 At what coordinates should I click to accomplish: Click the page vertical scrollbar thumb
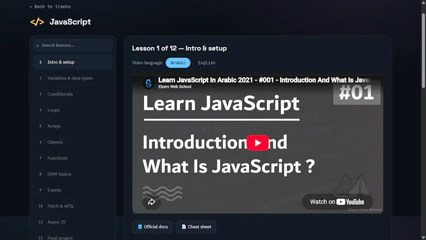tap(423, 50)
